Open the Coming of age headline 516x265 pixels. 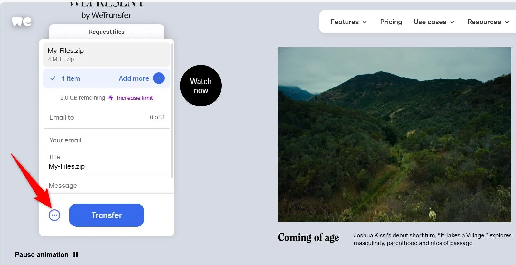(x=308, y=237)
